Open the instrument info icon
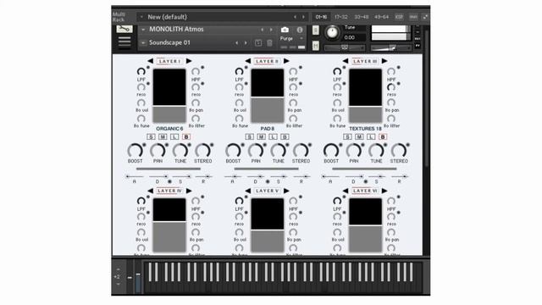The width and height of the screenshot is (542, 305). pos(300,30)
